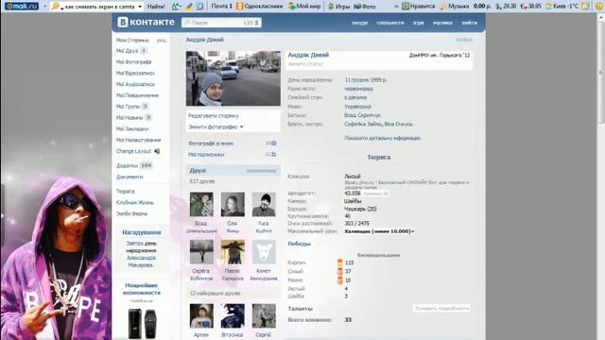Open the люди menu in the VK header
Image resolution: width=605 pixels, height=340 pixels.
click(x=359, y=23)
